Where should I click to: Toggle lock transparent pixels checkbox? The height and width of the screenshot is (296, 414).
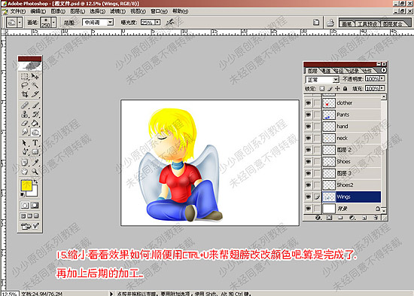point(322,88)
